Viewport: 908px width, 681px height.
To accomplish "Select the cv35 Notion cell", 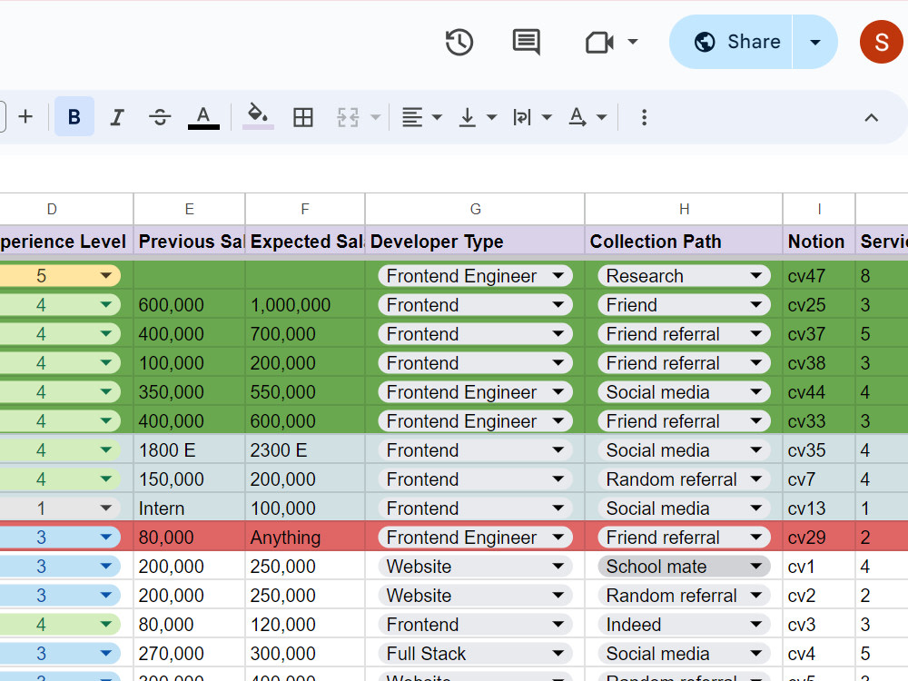I will tap(819, 450).
